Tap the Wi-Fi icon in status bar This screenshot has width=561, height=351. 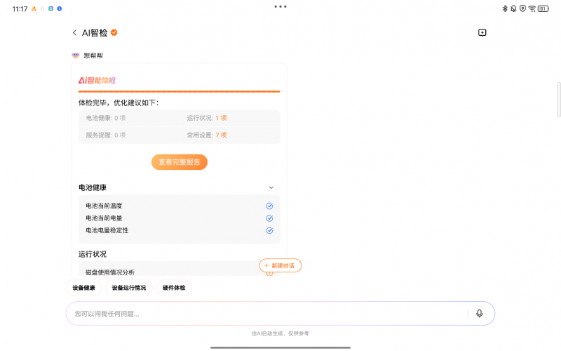(532, 8)
